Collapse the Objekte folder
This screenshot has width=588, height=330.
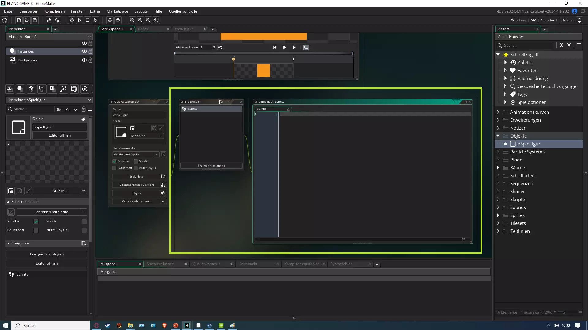[x=498, y=136]
